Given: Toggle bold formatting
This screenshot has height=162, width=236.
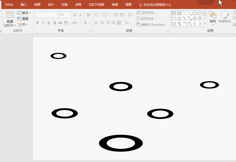Looking at the screenshot, I should [x=37, y=23].
